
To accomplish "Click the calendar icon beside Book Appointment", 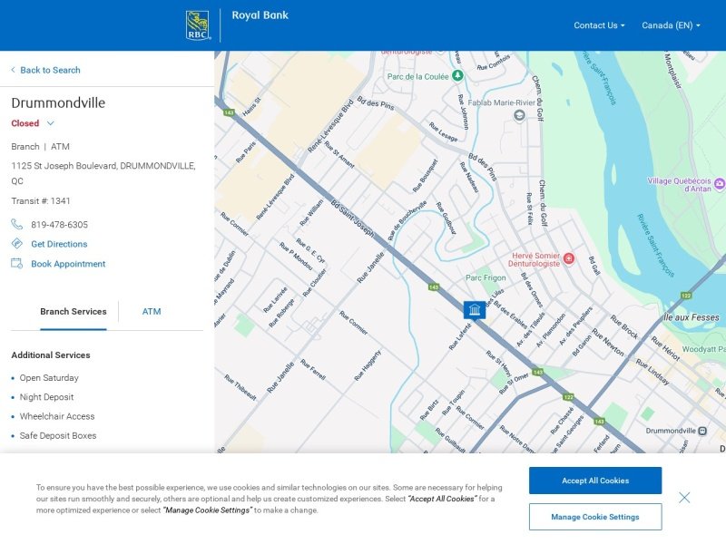I will pos(16,264).
